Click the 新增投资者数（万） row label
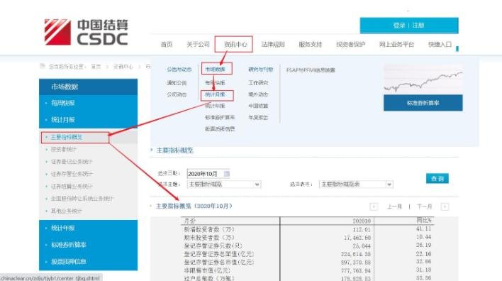Image resolution: width=502 pixels, height=281 pixels. [209, 229]
